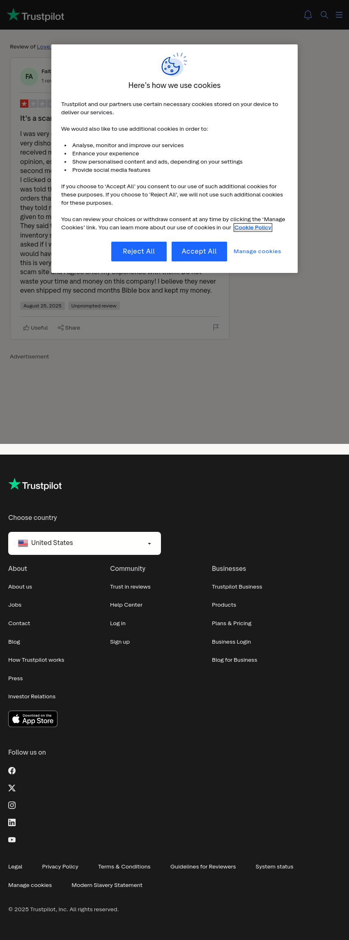
Task: Open the Blog for Business link
Action: [x=234, y=660]
